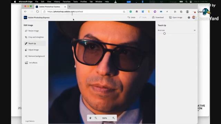Select the Resize image tool
The image size is (221, 124).
click(x=32, y=31)
